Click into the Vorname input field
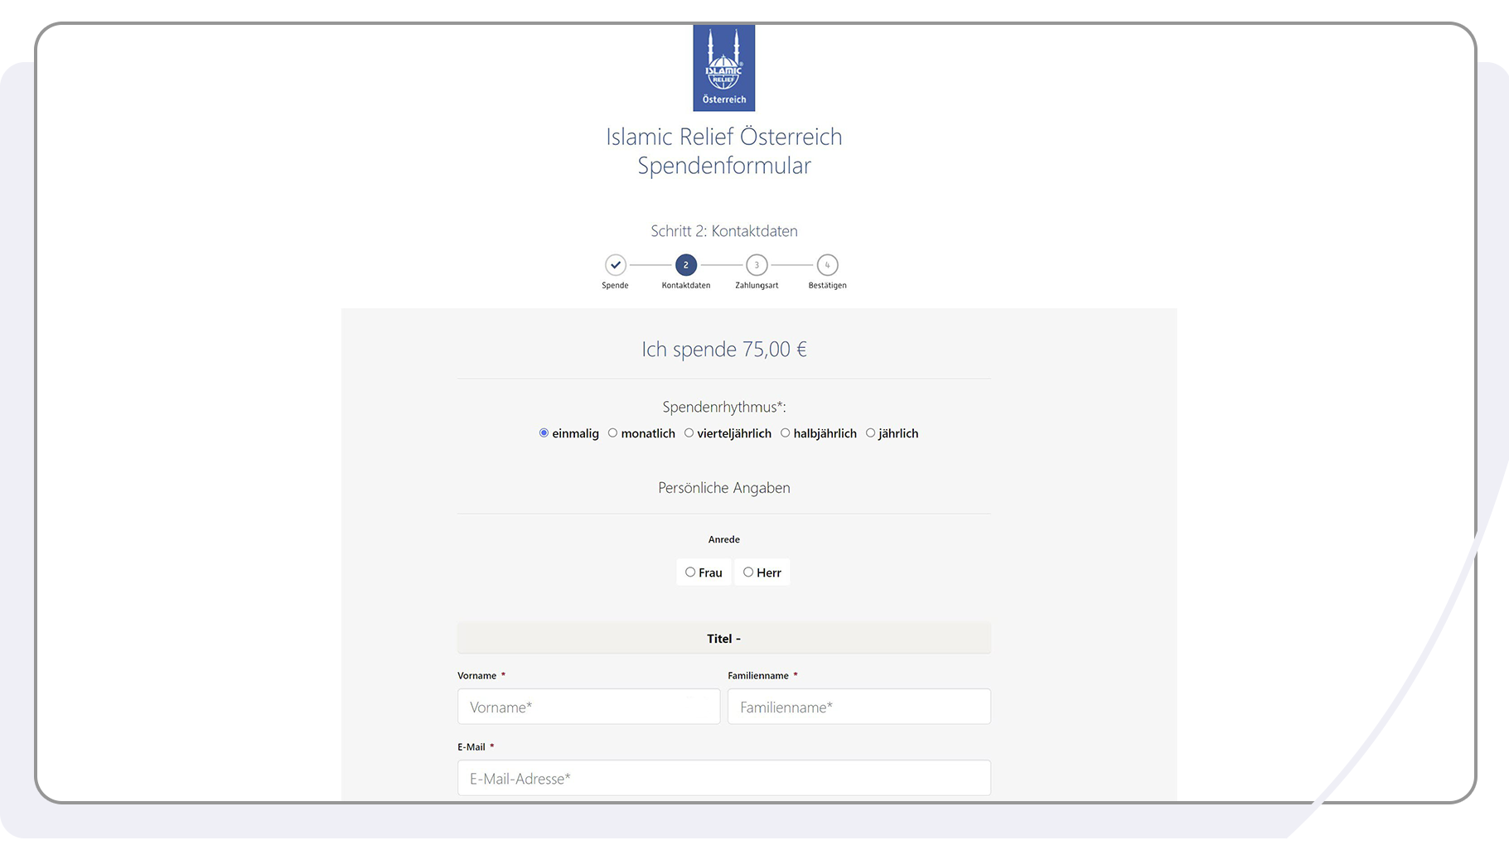This screenshot has height=850, width=1509. click(588, 706)
